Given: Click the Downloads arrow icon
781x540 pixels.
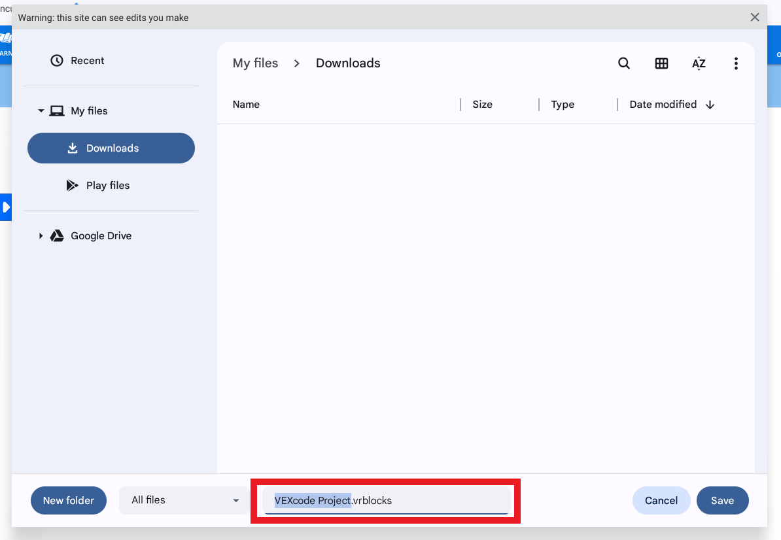Looking at the screenshot, I should [72, 148].
